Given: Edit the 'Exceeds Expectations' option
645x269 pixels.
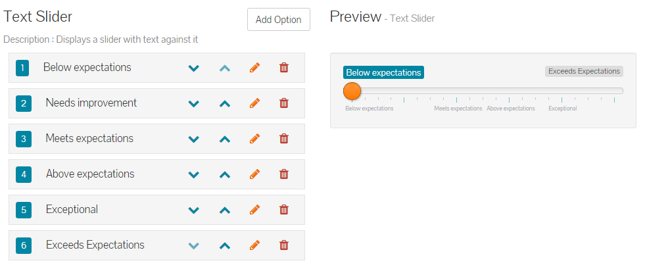Looking at the screenshot, I should (x=255, y=245).
